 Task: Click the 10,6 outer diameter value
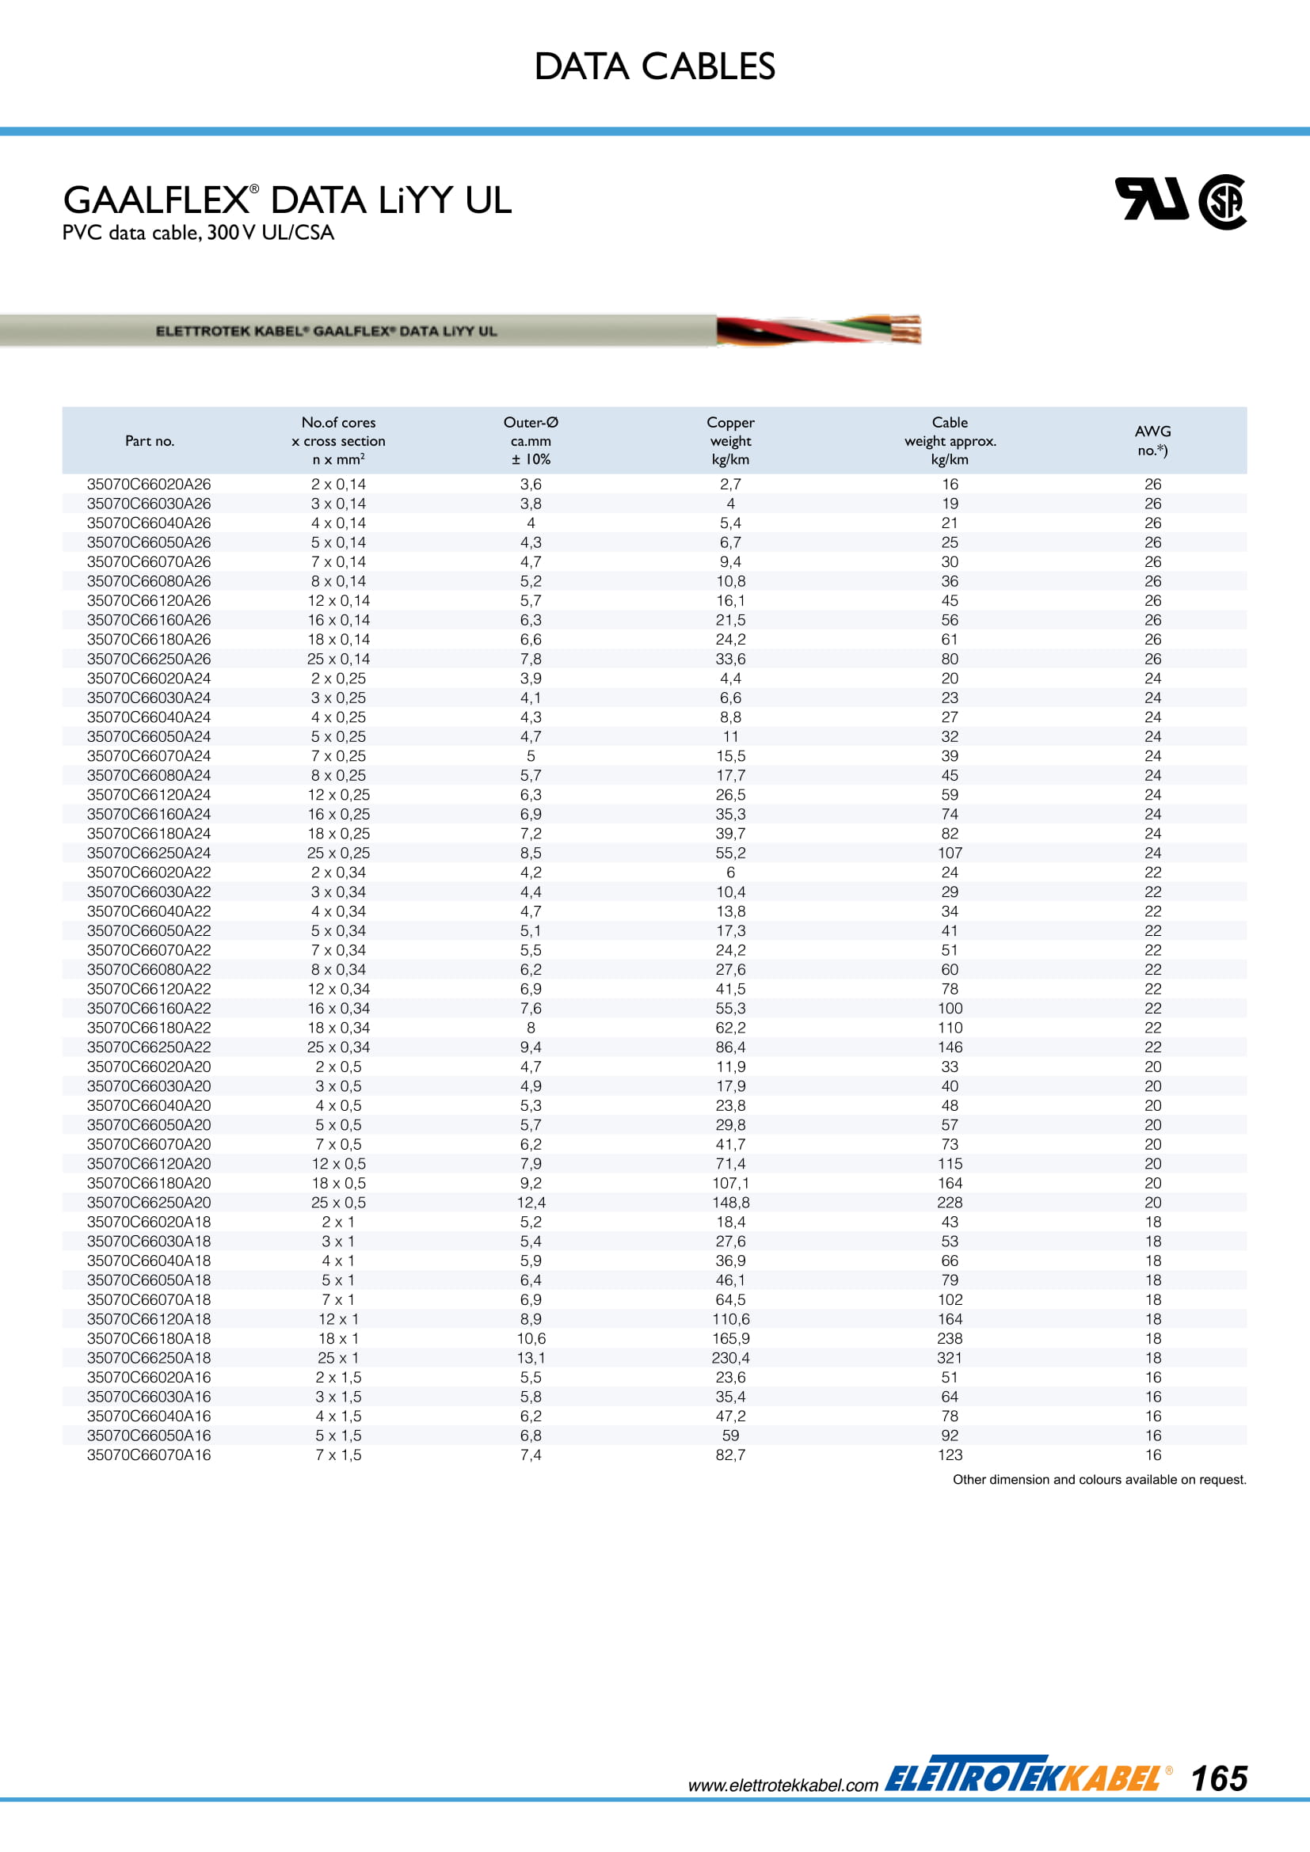click(531, 1338)
